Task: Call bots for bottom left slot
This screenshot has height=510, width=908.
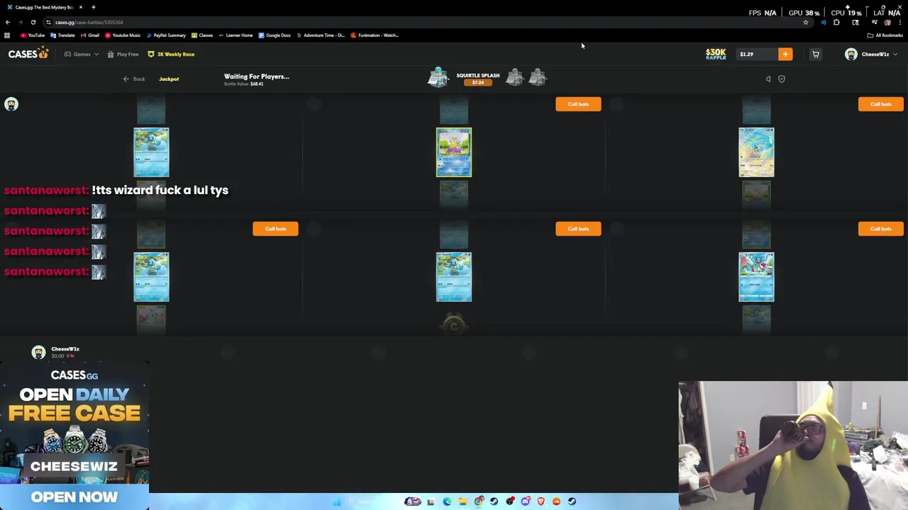Action: point(275,229)
